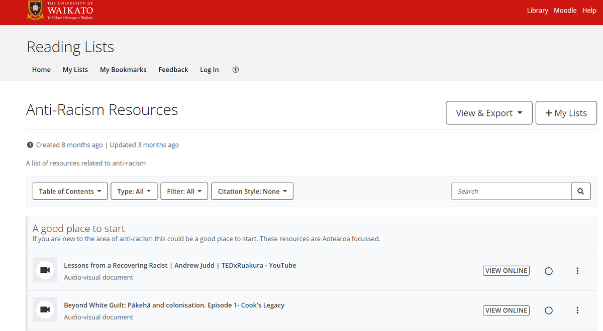
Task: Open the Moodle link in header
Action: pyautogui.click(x=565, y=11)
